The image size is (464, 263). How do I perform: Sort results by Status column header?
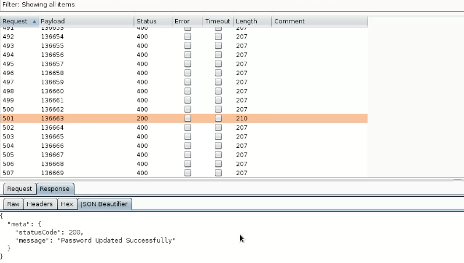[153, 22]
